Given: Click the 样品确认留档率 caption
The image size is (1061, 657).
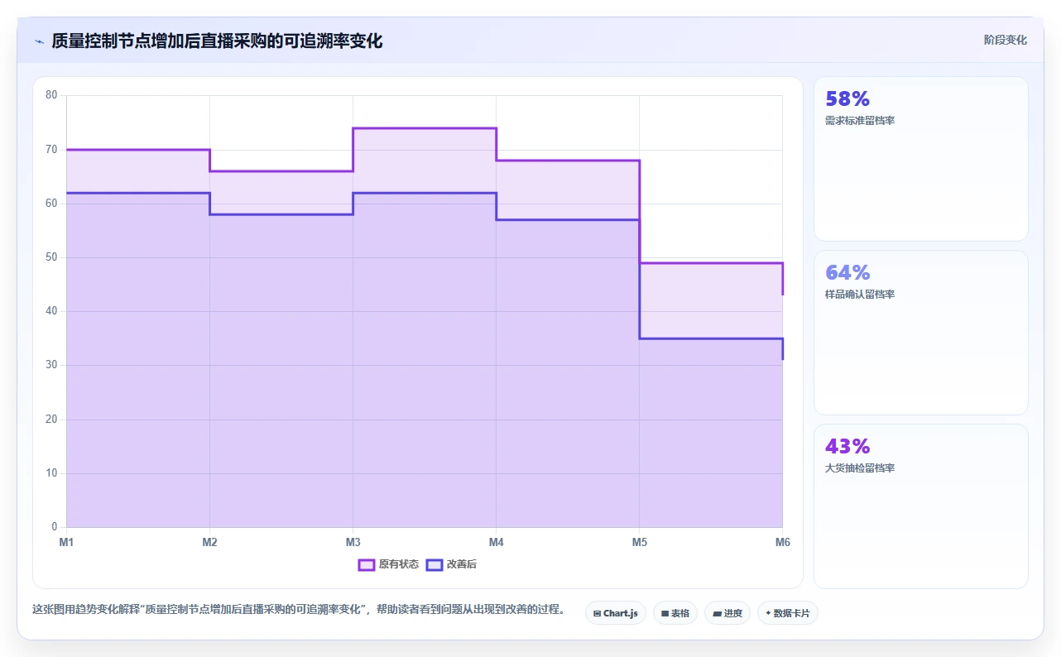Looking at the screenshot, I should click(x=860, y=295).
